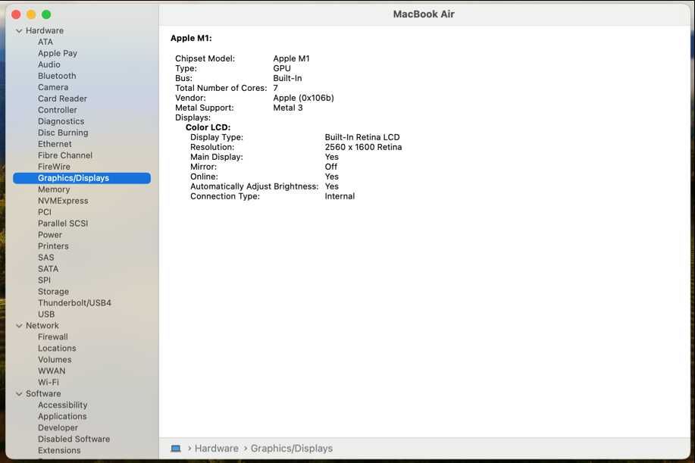Select SPI in the sidebar
Viewport: 695px width, 463px height.
44,280
